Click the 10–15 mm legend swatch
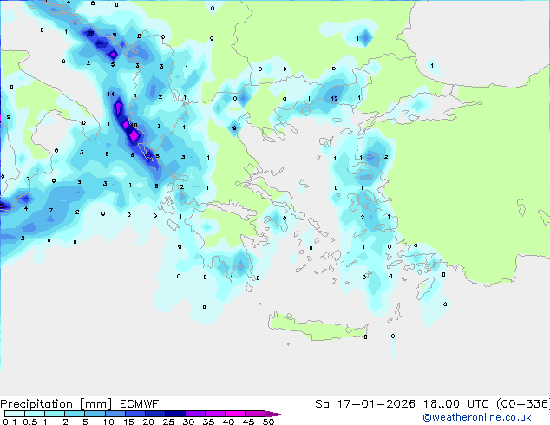The width and height of the screenshot is (550, 425). (x=115, y=414)
